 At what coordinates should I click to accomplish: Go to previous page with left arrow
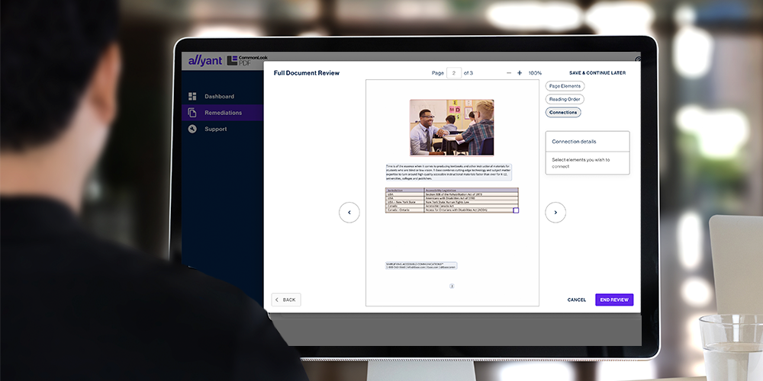[x=349, y=213]
